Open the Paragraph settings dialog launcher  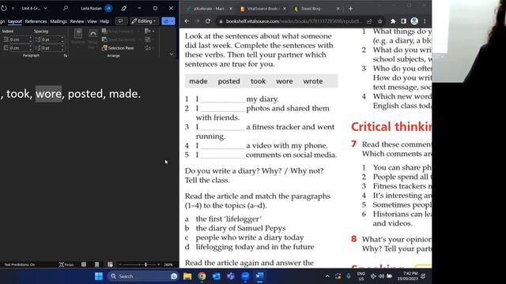pos(66,55)
